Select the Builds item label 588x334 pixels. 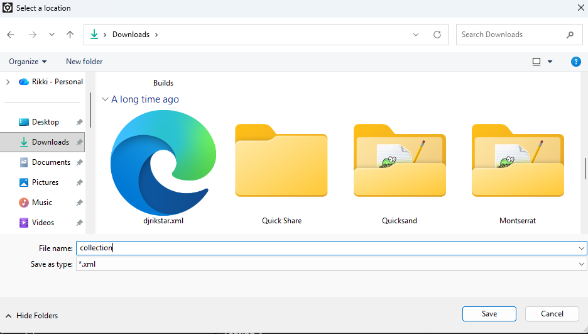point(163,83)
